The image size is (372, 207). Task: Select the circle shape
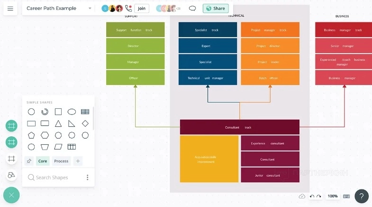pyautogui.click(x=31, y=112)
